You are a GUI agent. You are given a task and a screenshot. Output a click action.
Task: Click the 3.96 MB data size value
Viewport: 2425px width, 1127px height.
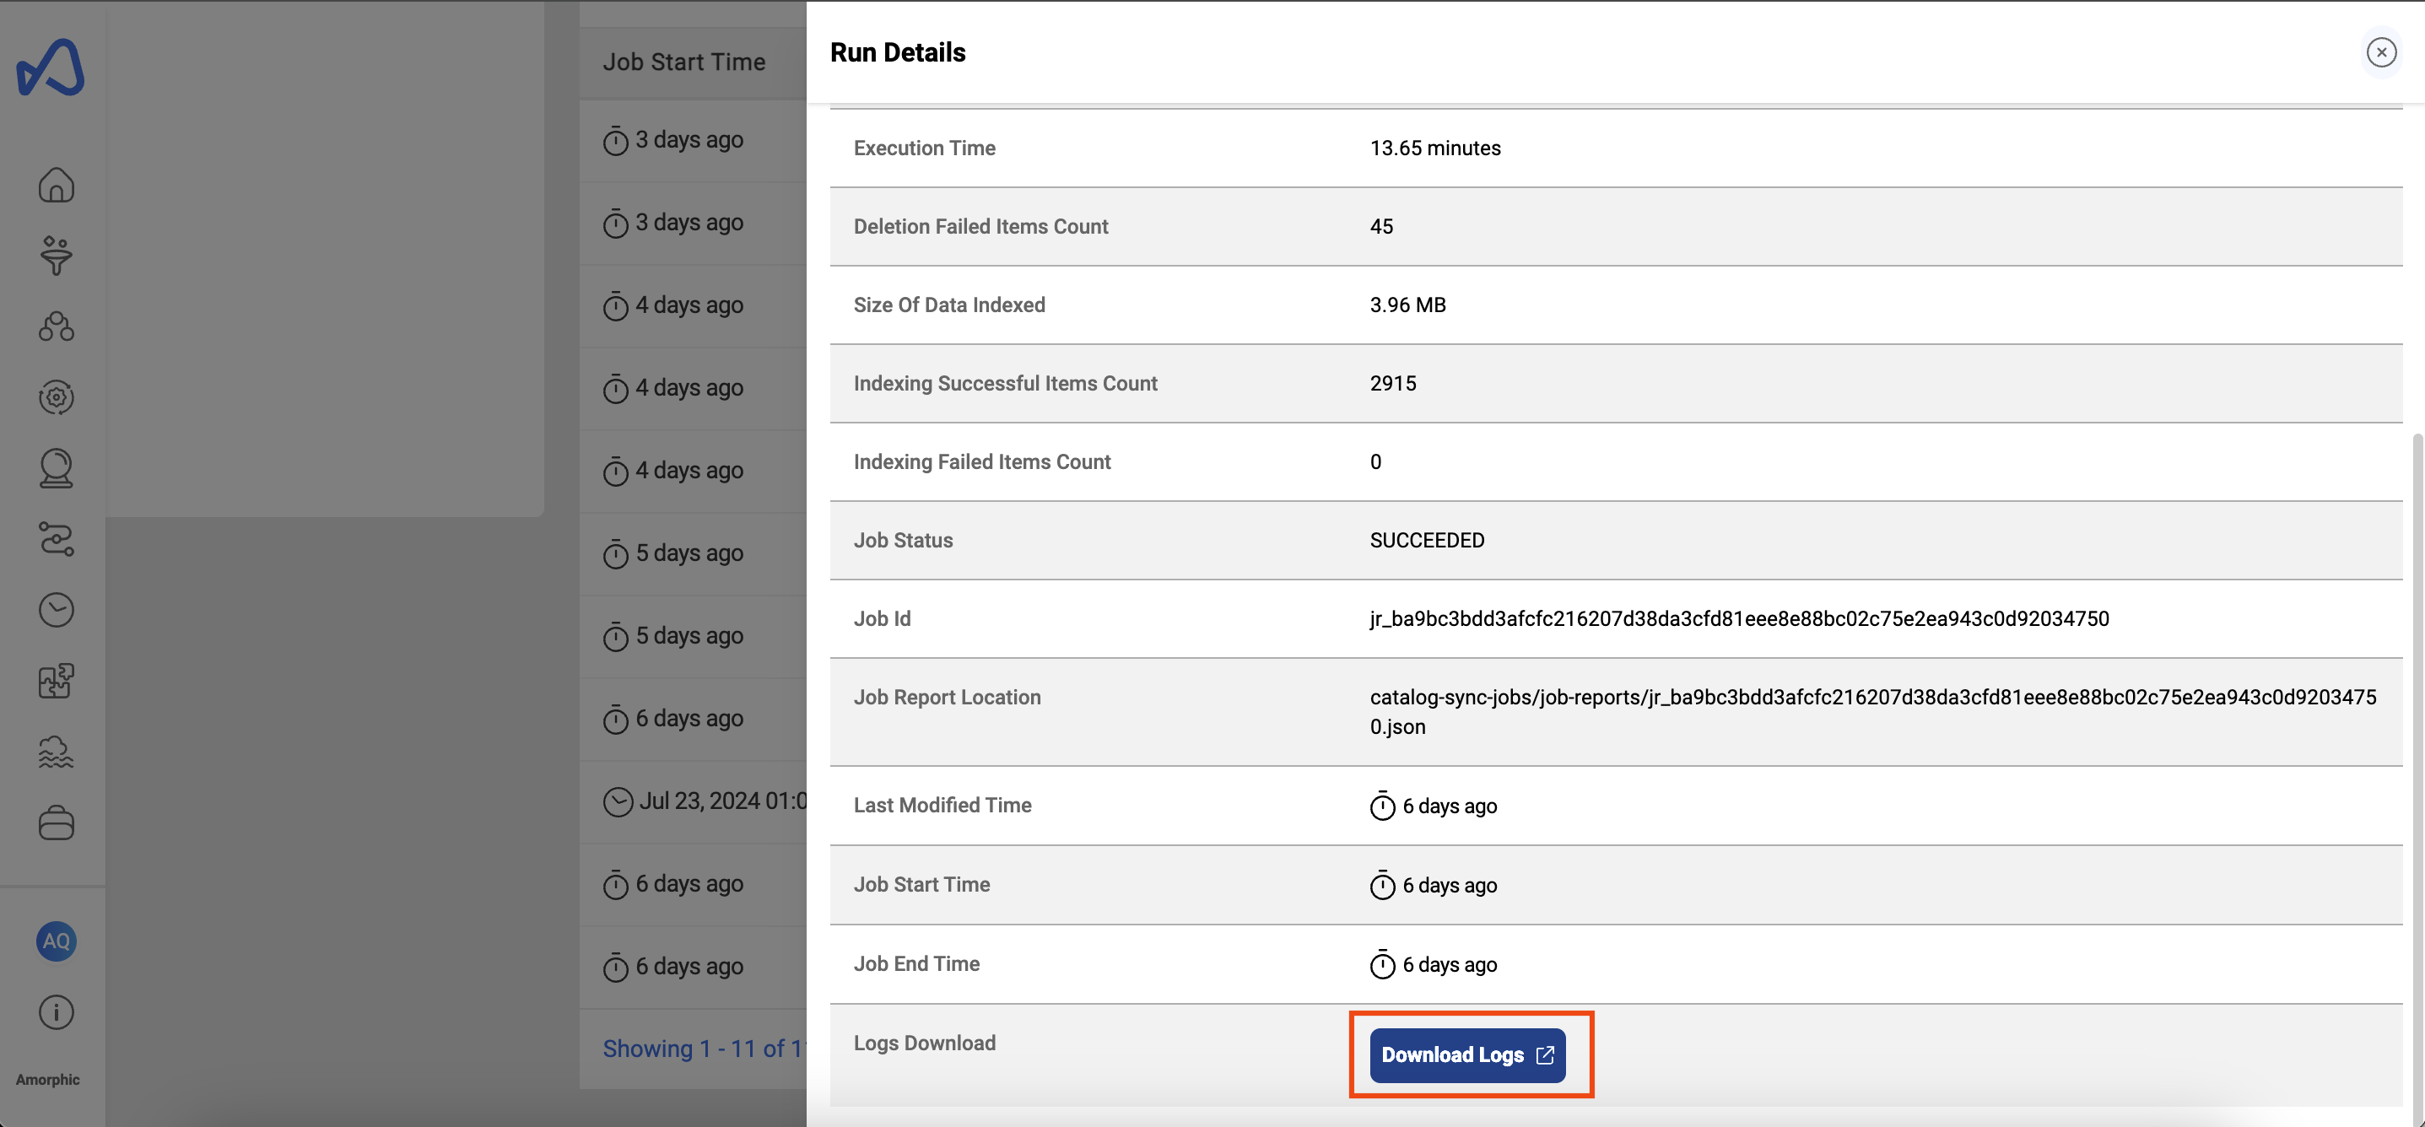(x=1407, y=305)
